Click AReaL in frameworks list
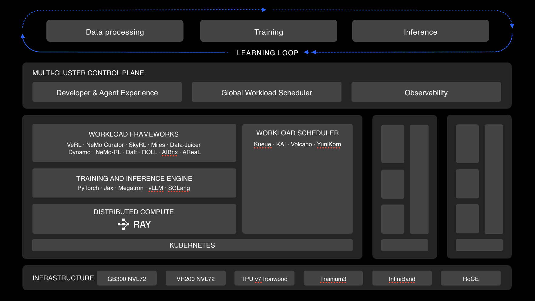 click(x=192, y=152)
